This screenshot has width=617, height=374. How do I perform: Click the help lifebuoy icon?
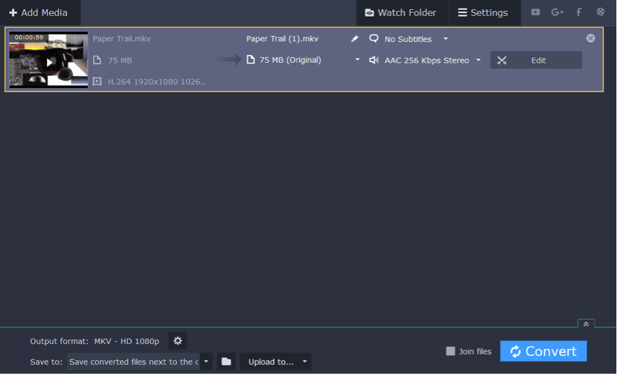(x=600, y=12)
